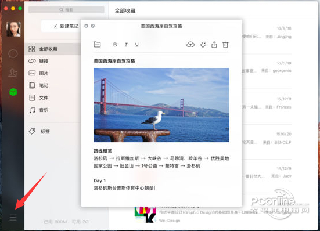Click the note heading 美国西海岸自驾攻略
Screen dimensions: 320x231
[x=114, y=61]
